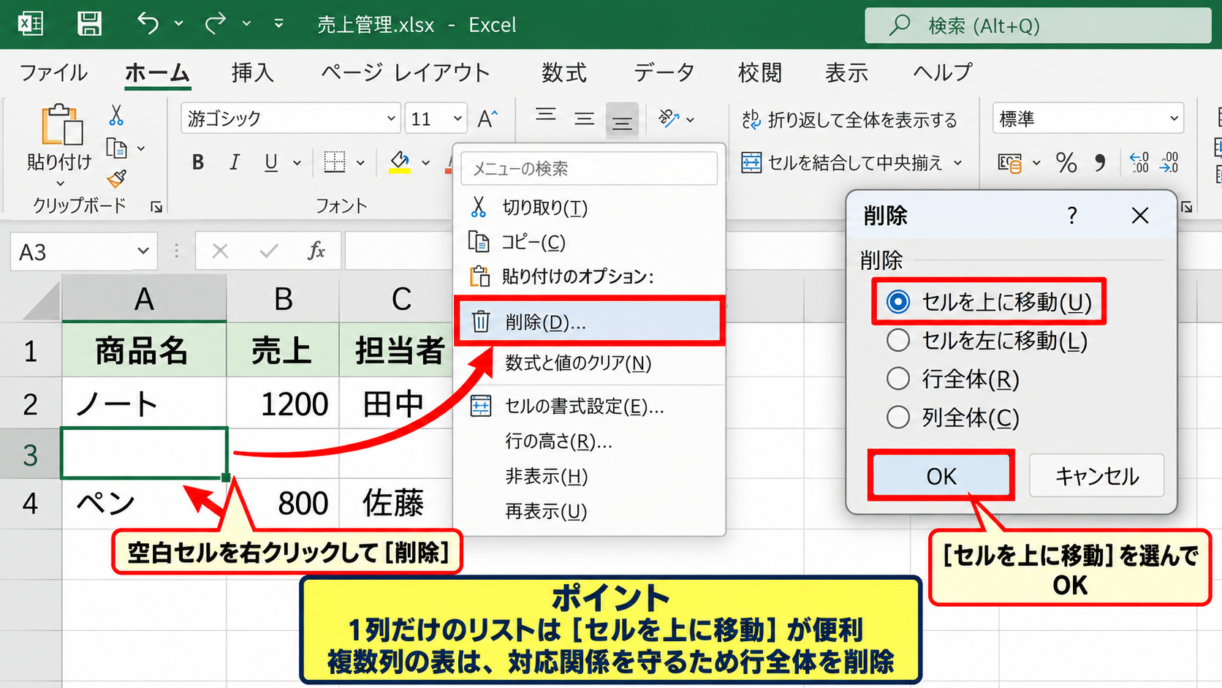Viewport: 1222px width, 688px height.
Task: Select 列全体(C) radio button
Action: coord(898,417)
